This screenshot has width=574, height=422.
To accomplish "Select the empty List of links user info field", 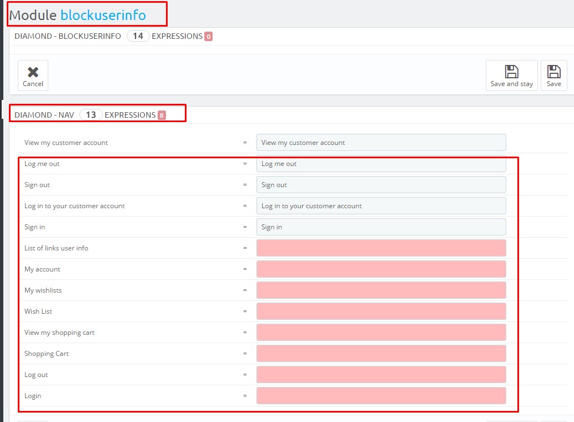I will (381, 248).
